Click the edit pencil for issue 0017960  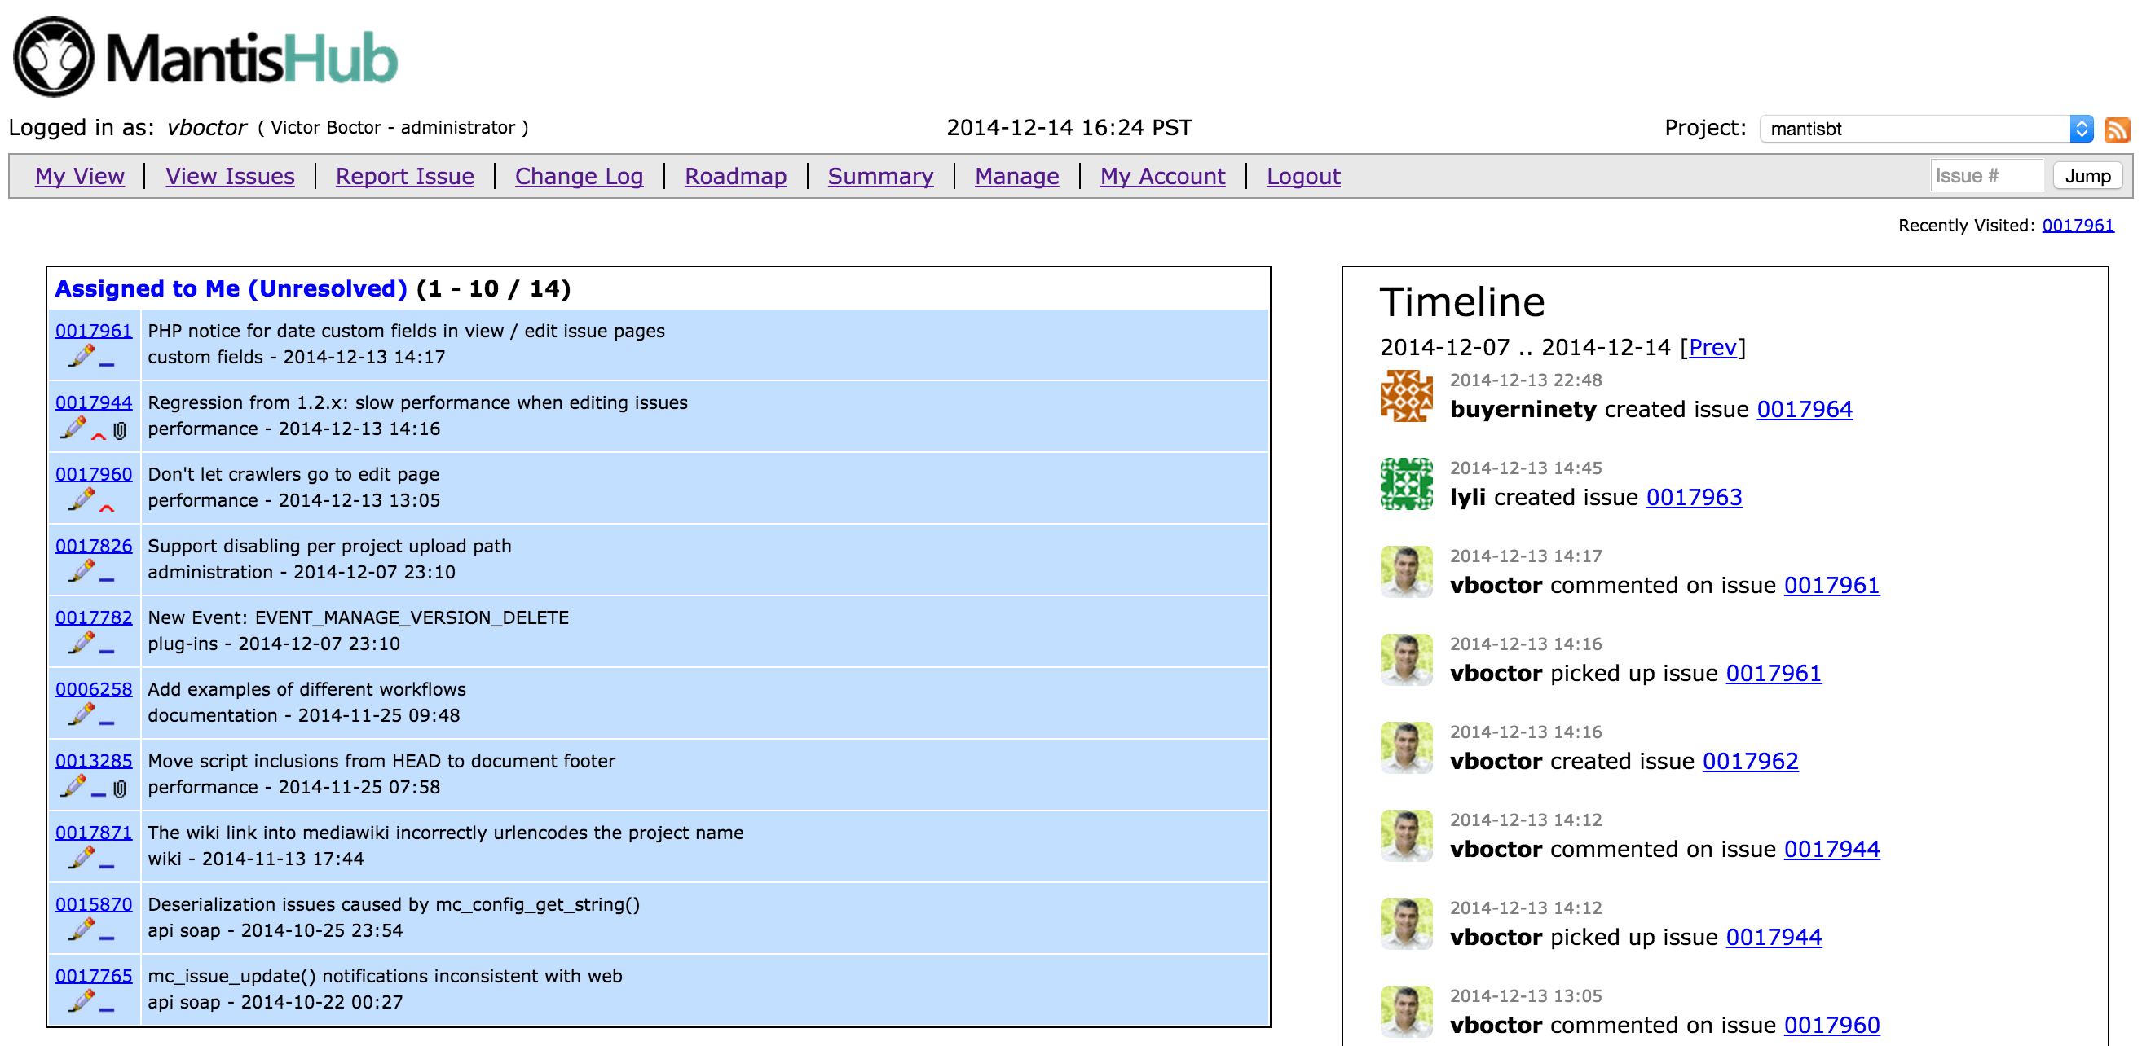[81, 500]
